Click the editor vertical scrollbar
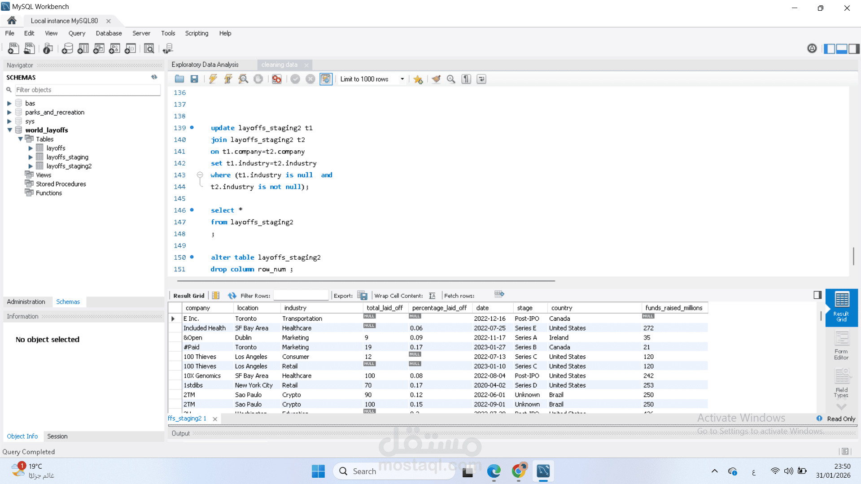Screen dimensions: 861x484 [853, 256]
